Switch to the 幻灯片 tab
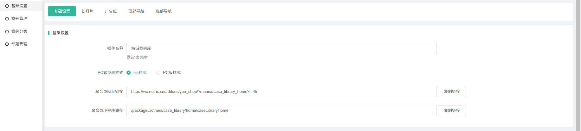This screenshot has height=131, width=581. point(87,11)
